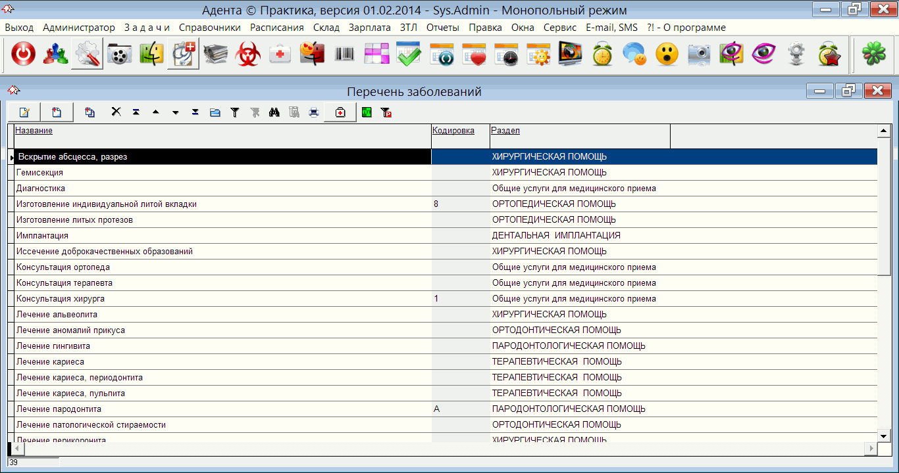The image size is (899, 473).
Task: Click the green ICQ flower icon
Action: coord(873,55)
